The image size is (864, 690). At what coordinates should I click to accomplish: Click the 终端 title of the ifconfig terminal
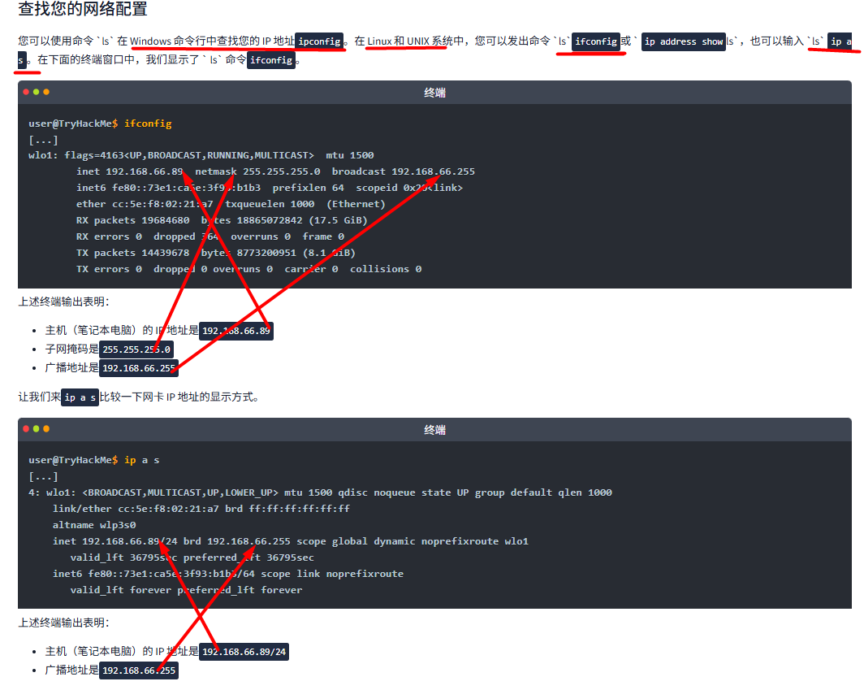[x=434, y=93]
